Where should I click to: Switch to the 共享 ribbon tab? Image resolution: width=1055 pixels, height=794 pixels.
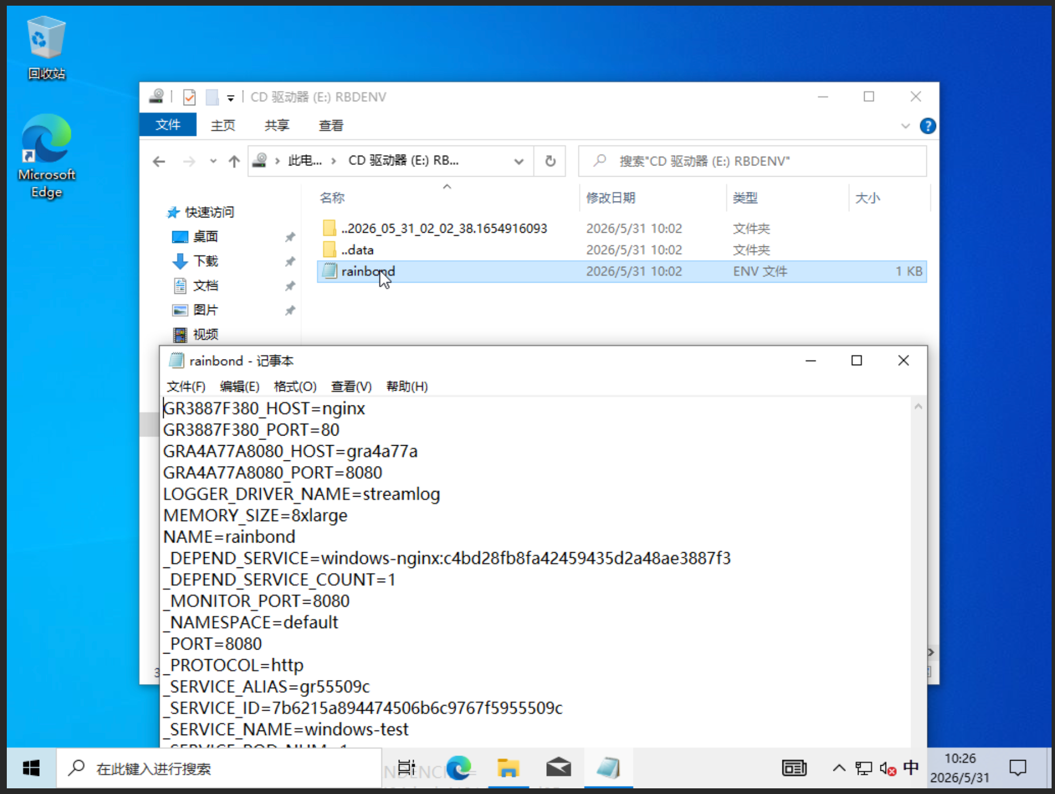(276, 125)
